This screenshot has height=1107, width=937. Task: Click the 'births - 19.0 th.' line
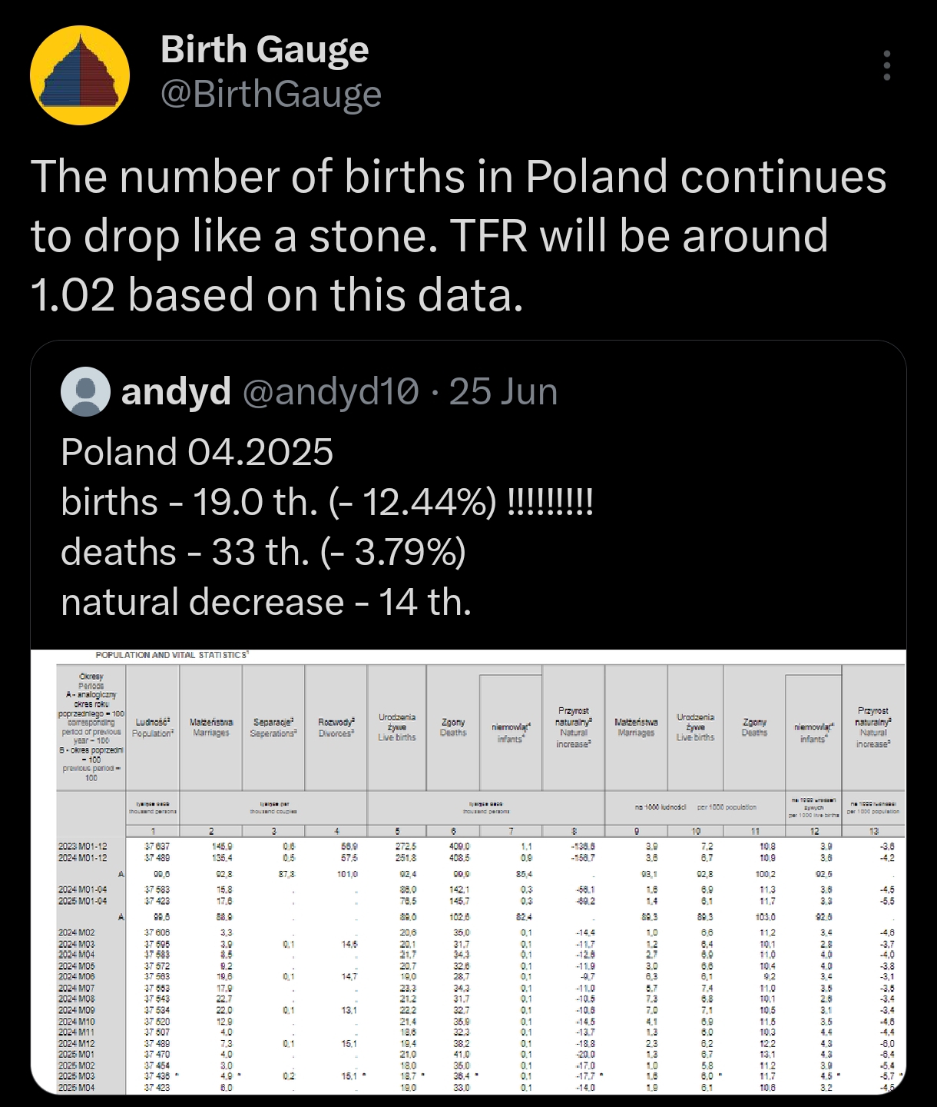coord(327,502)
